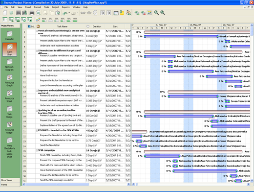Screen dimensions: 254x192
Task: Open the Undo dropdown arrow
Action: (69, 13)
